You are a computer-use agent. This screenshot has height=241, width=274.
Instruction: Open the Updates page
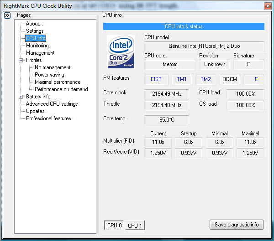pos(35,111)
